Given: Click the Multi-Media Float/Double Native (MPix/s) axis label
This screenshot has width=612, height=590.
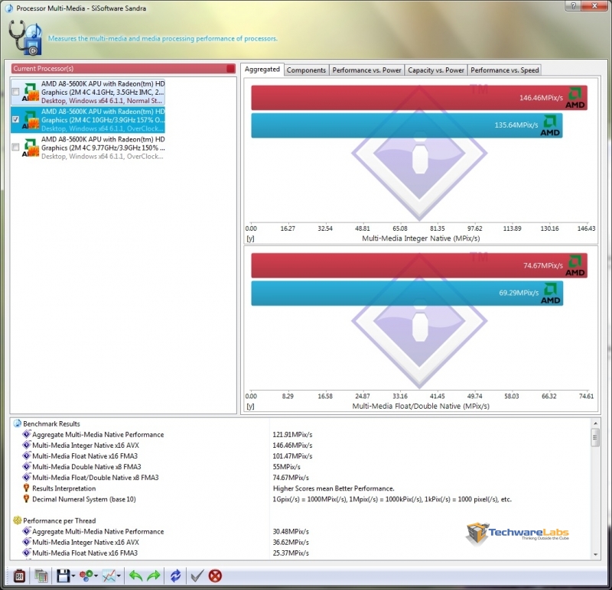Looking at the screenshot, I should click(421, 406).
